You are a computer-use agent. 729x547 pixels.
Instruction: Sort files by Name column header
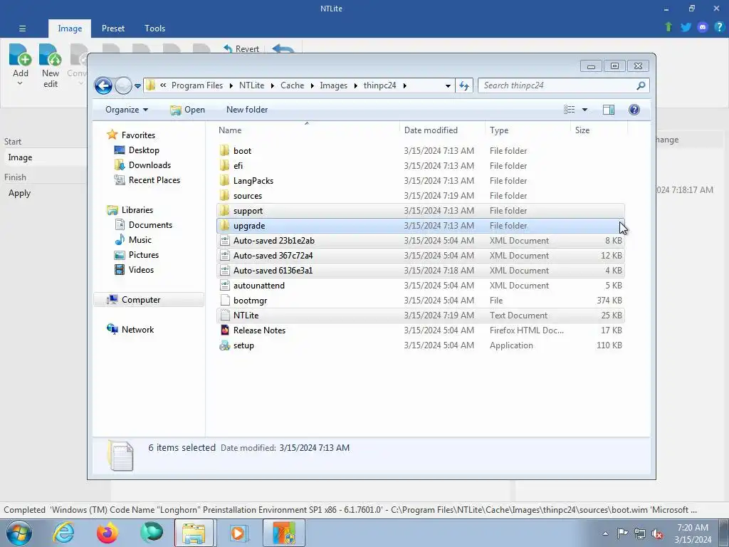click(307, 130)
